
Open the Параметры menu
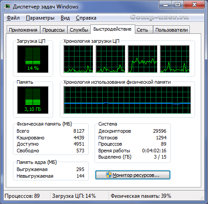(40, 18)
